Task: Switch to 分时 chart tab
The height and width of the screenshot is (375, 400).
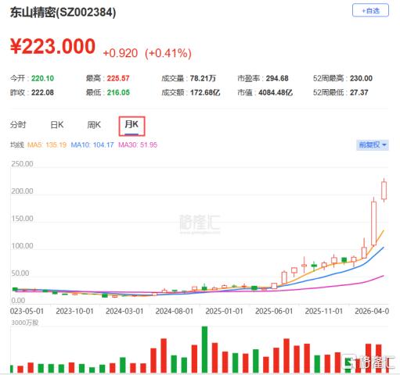Action: 18,125
